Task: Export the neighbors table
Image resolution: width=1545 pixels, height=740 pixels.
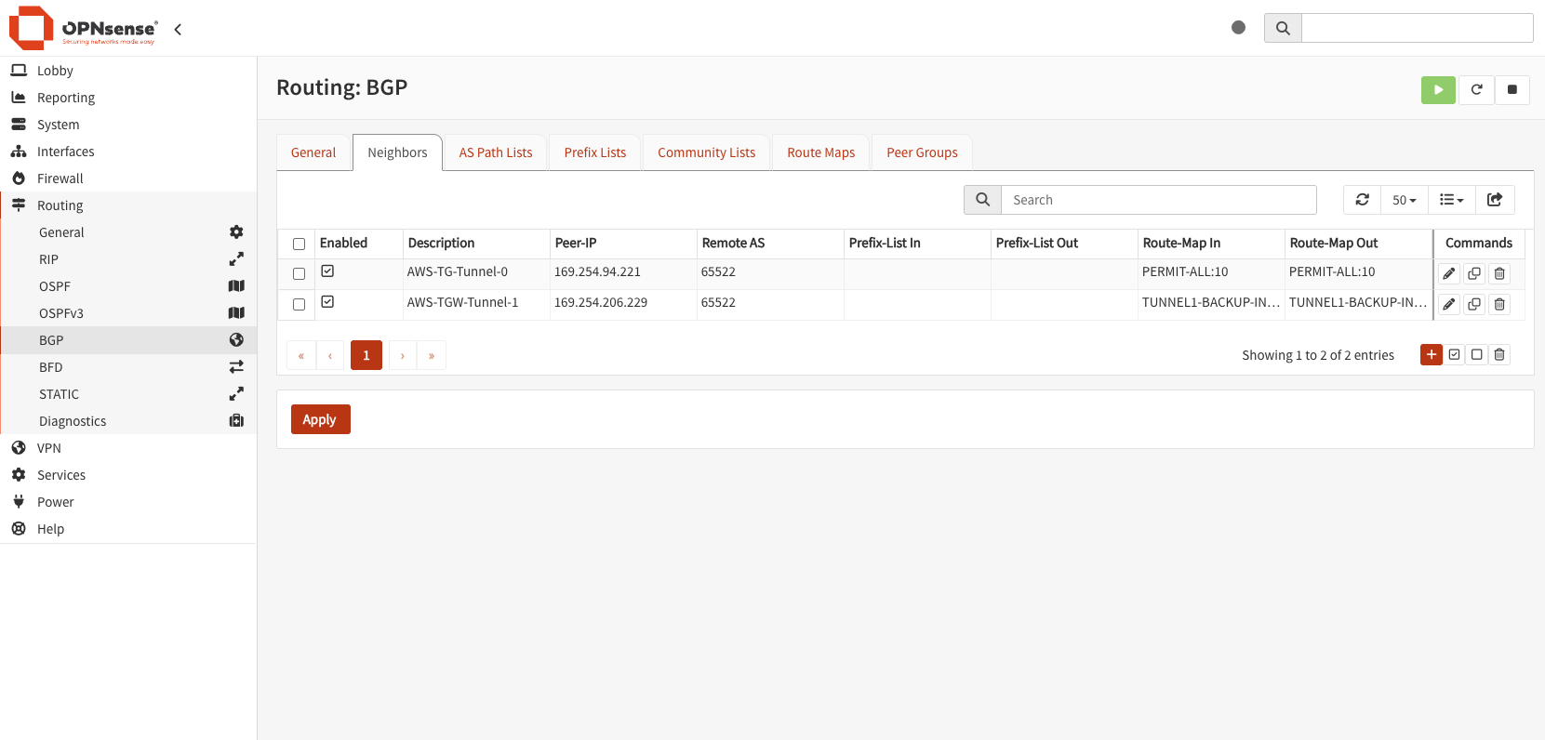Action: tap(1495, 200)
